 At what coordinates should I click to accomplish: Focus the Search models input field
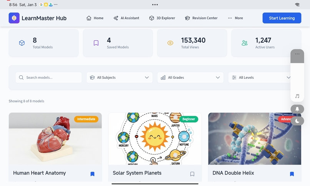[48, 77]
